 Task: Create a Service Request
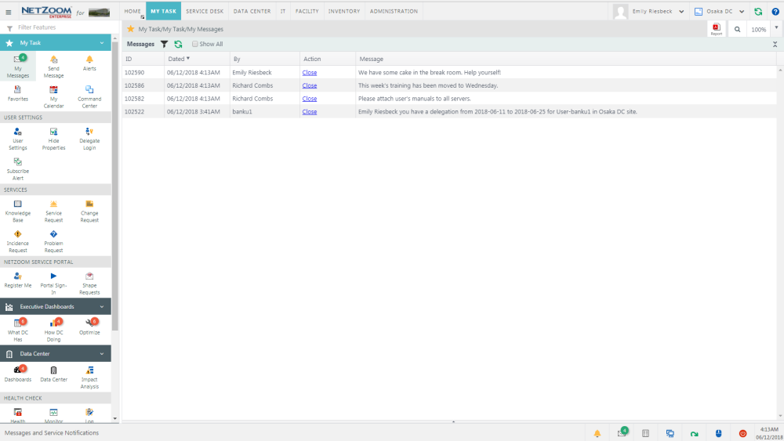53,211
